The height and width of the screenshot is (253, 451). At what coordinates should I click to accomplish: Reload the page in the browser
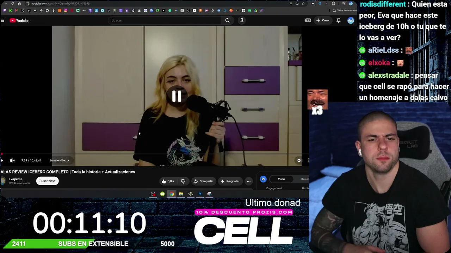(x=13, y=4)
